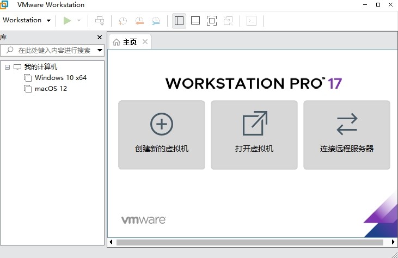
Task: Click 连接远程服务器 connect remote server button
Action: [347, 134]
